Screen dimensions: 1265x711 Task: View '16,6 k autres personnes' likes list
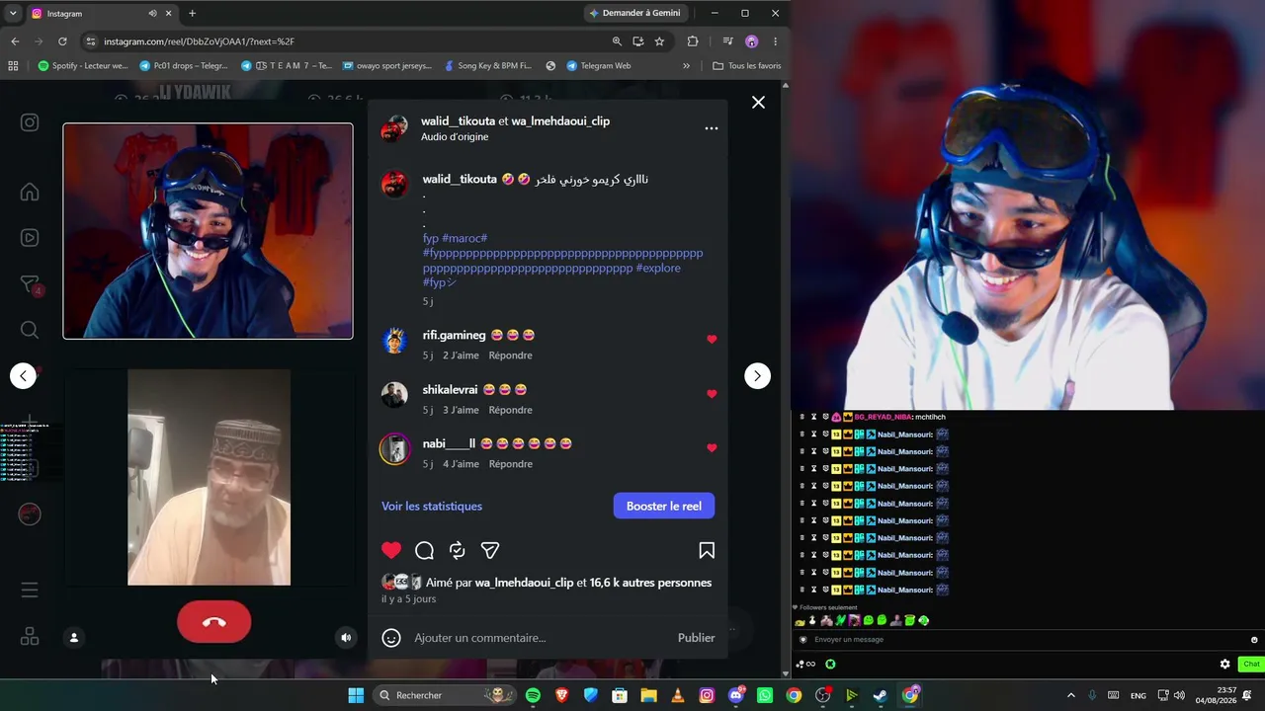click(650, 583)
